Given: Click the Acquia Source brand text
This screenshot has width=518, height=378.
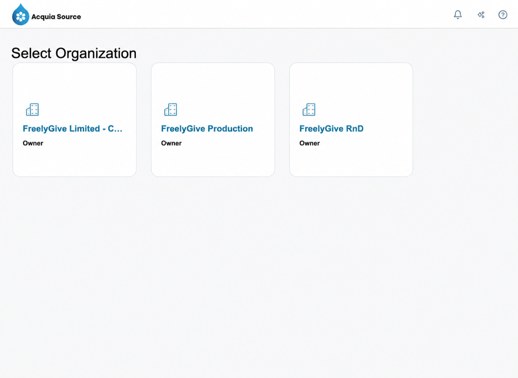Looking at the screenshot, I should [56, 17].
